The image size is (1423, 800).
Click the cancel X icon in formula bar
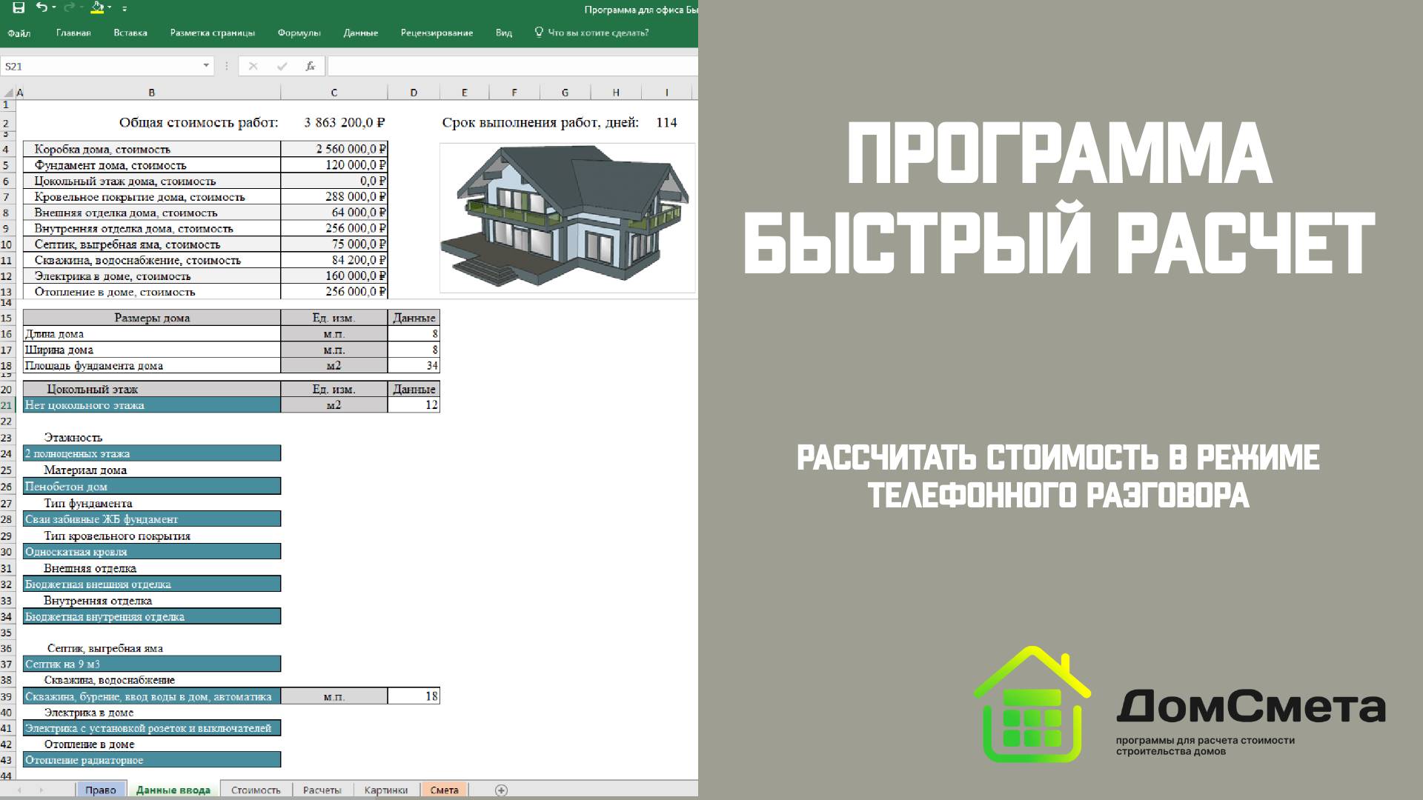click(x=253, y=66)
